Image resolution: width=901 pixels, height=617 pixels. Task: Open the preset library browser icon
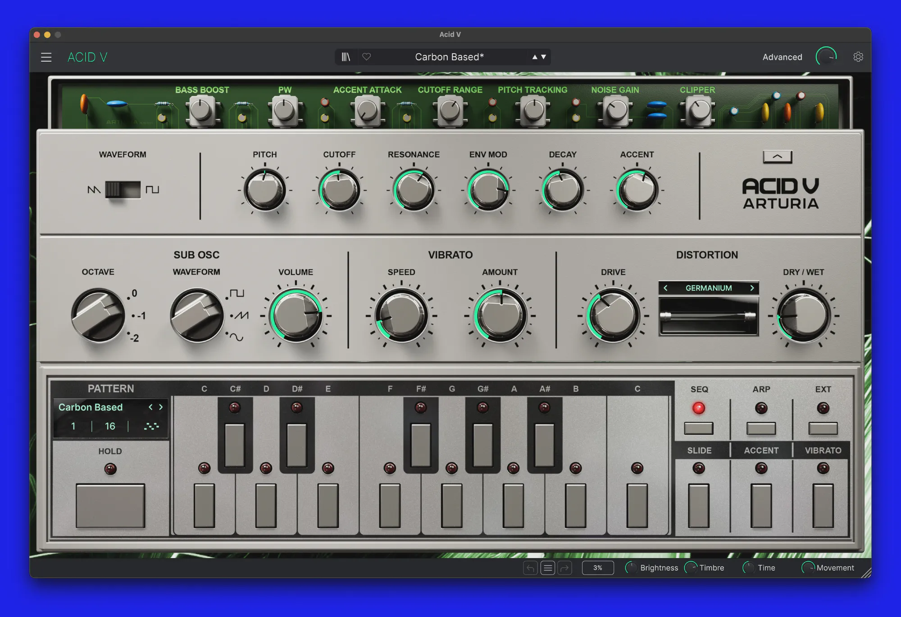pyautogui.click(x=346, y=57)
